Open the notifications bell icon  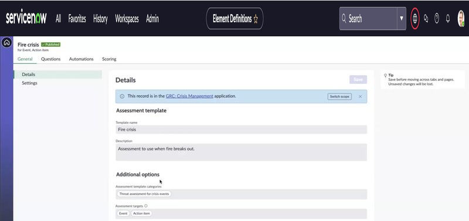[448, 19]
